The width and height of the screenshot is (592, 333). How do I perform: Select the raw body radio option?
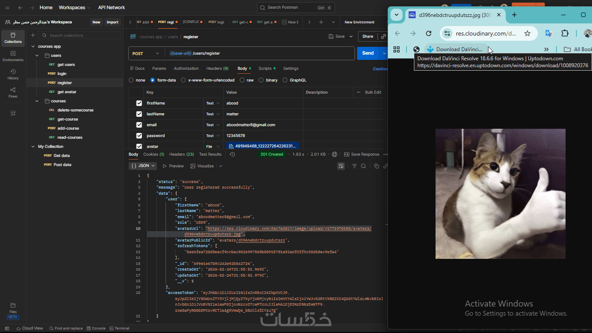(x=242, y=80)
